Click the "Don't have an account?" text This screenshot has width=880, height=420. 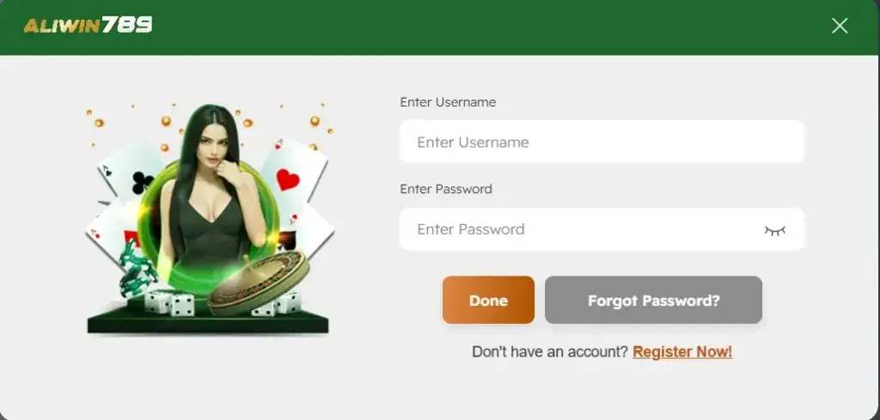point(550,352)
